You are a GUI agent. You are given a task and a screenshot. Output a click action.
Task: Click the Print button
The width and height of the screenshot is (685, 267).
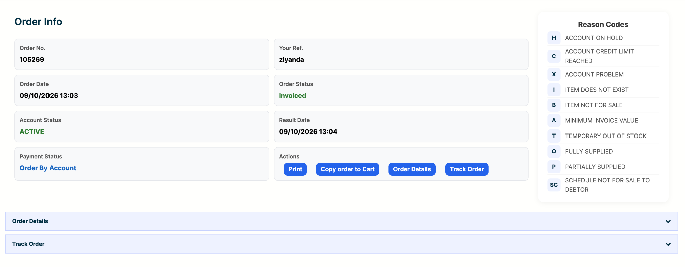click(x=295, y=169)
